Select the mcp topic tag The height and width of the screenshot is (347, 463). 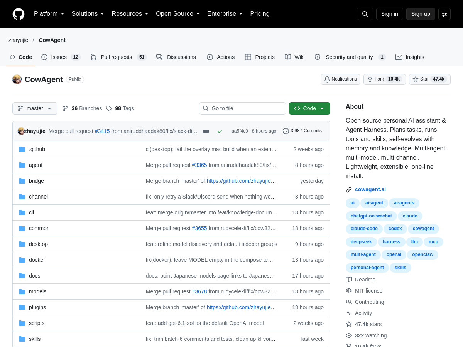click(433, 242)
